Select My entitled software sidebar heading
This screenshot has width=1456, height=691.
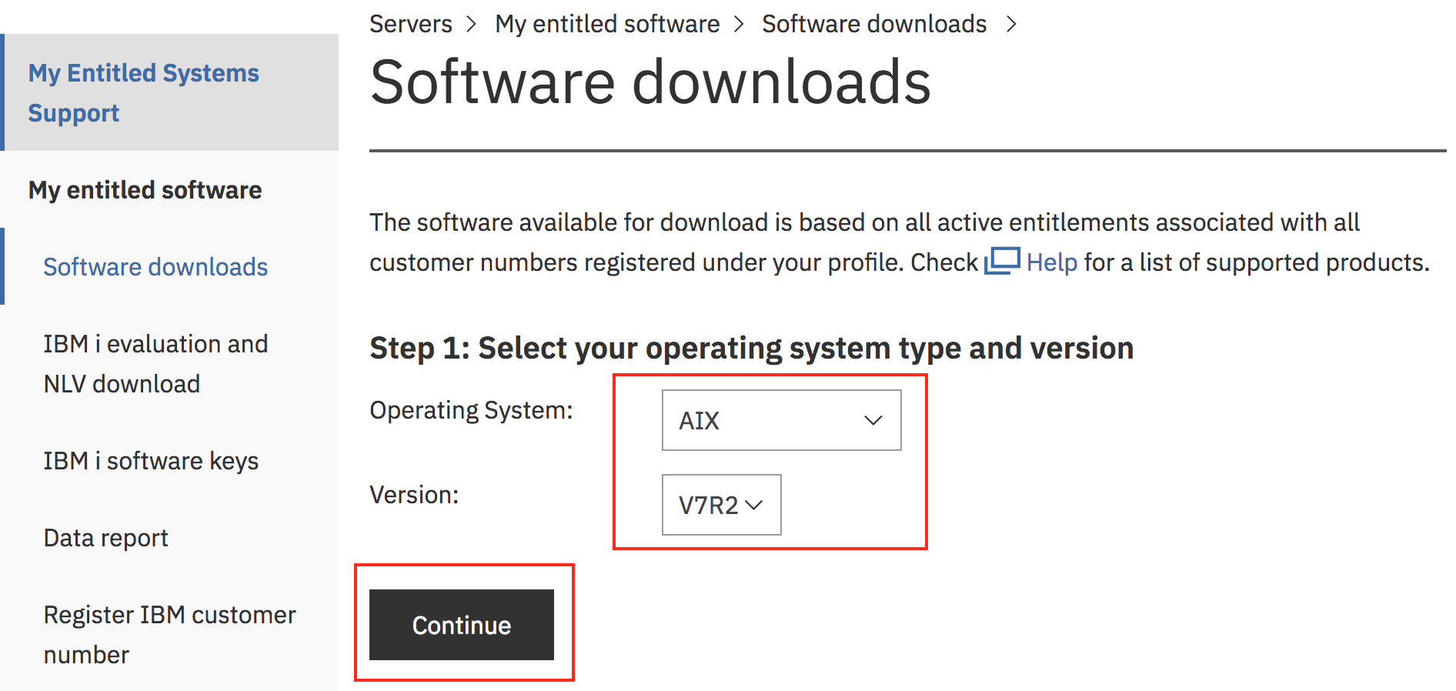point(145,190)
